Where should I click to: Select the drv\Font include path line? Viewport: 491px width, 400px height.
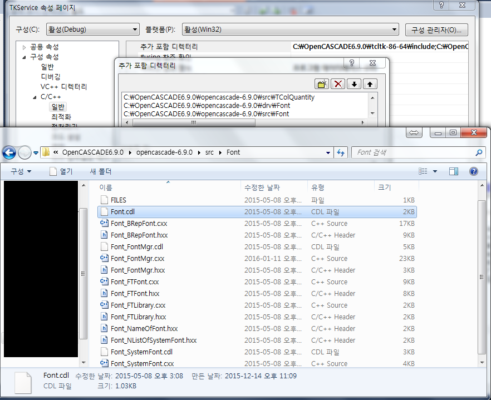tap(207, 106)
